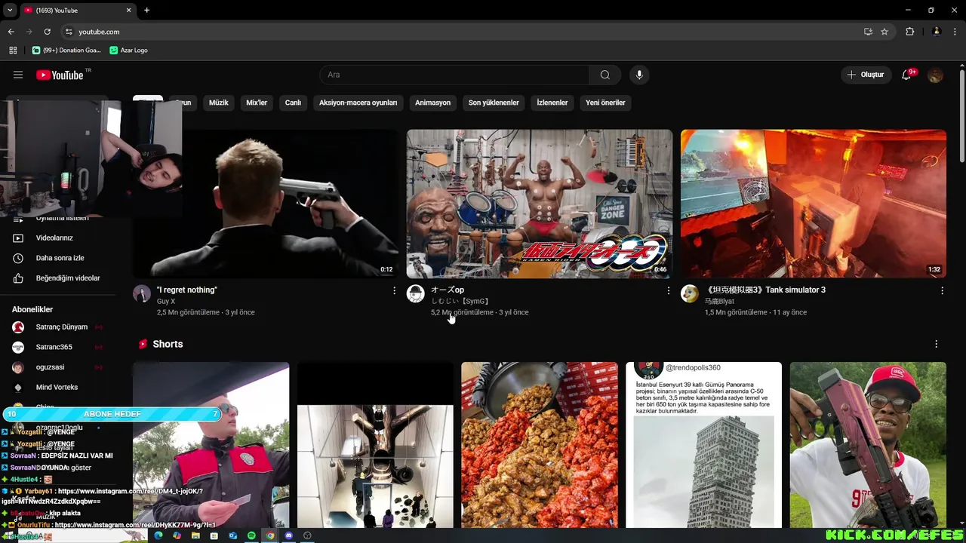The height and width of the screenshot is (543, 966).
Task: Select the Yeni öneriler chip
Action: coord(605,103)
